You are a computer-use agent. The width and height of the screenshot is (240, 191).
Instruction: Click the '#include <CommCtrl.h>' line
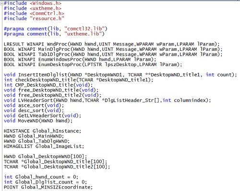click(34, 13)
